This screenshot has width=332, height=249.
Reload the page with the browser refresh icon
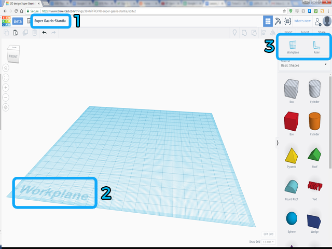[16, 11]
